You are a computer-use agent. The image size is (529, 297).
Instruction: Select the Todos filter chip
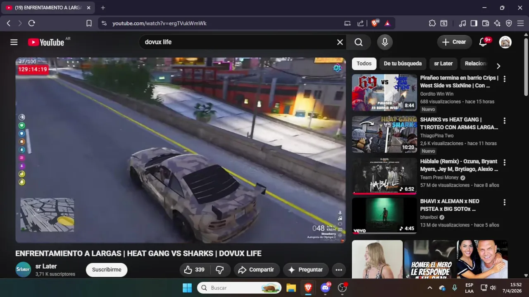coord(364,64)
